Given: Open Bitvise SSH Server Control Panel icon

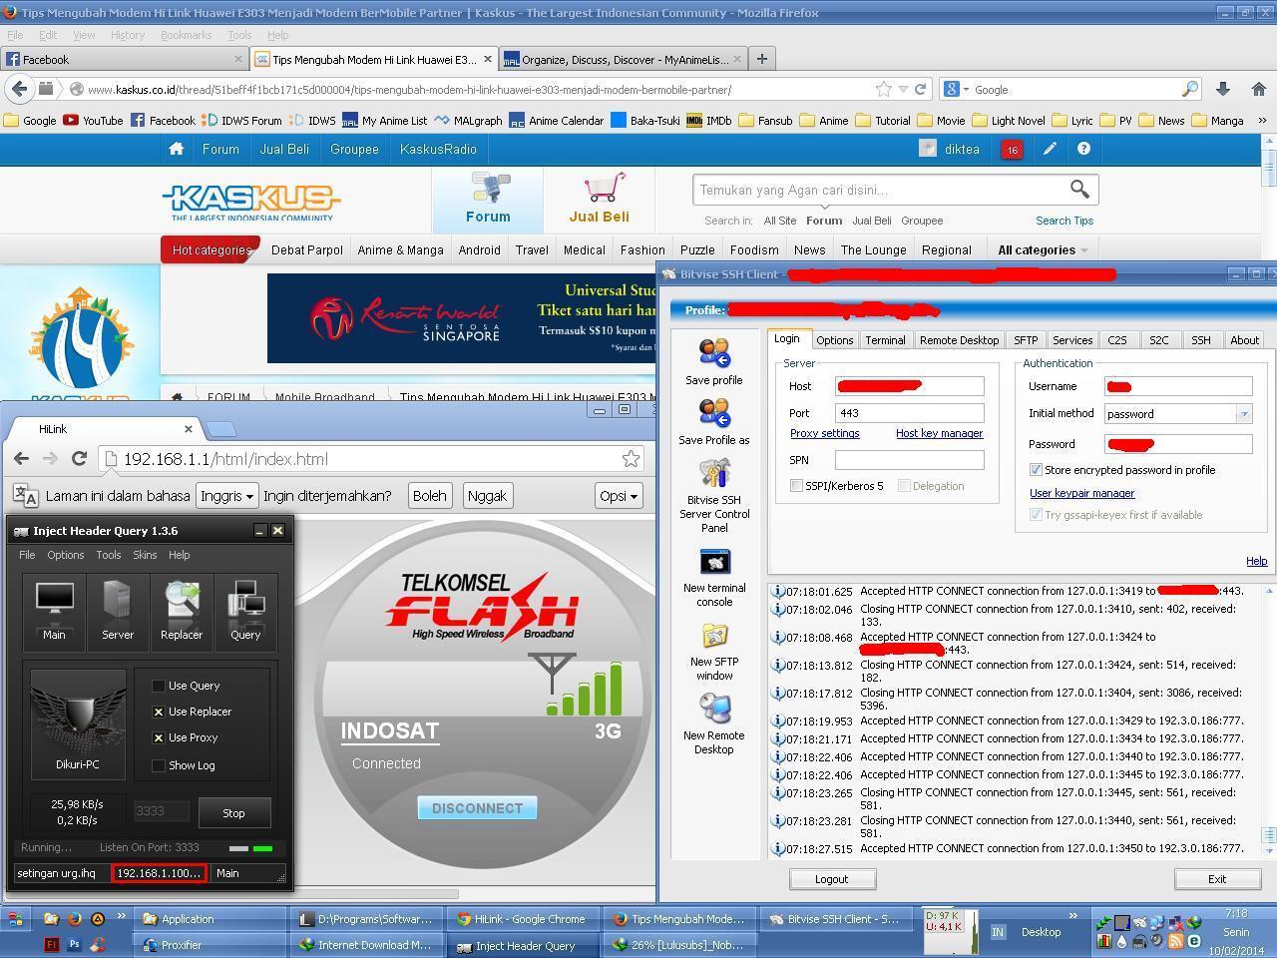Looking at the screenshot, I should click(714, 473).
